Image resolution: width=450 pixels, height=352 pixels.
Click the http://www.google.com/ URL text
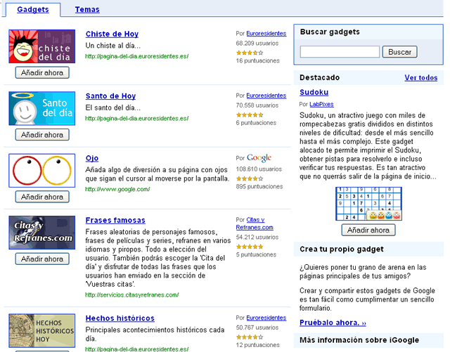point(117,189)
